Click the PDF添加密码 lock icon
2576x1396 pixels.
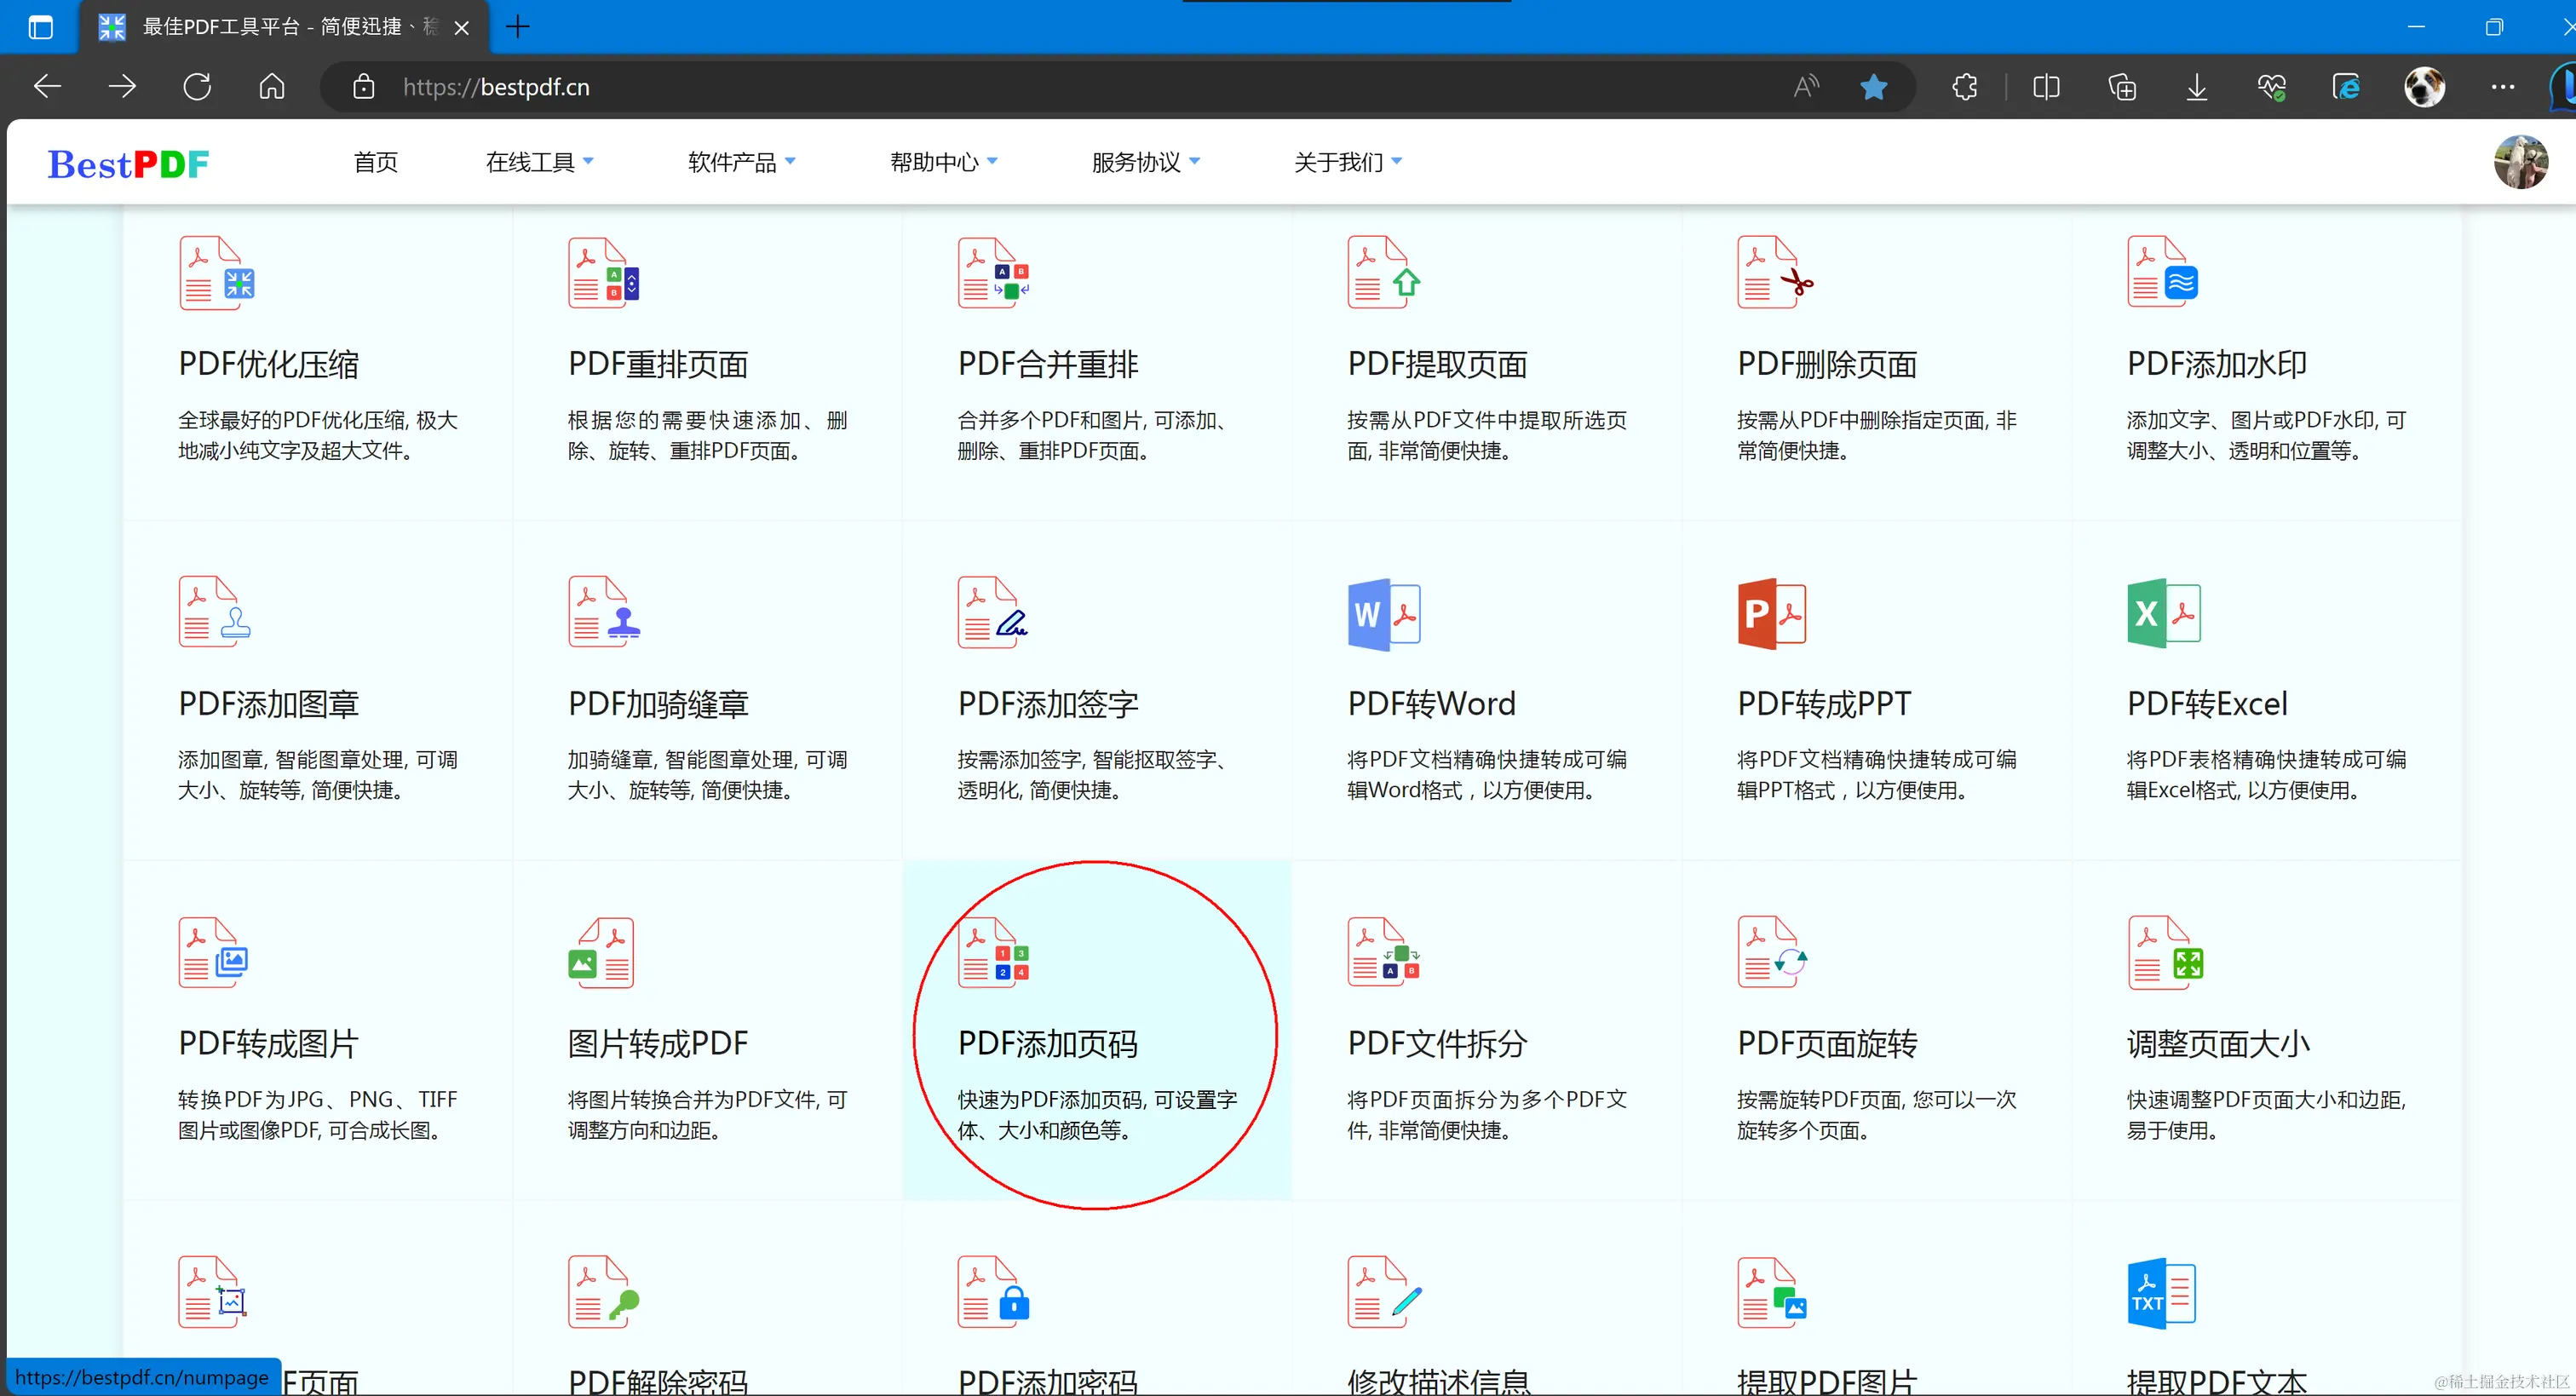pos(993,1292)
